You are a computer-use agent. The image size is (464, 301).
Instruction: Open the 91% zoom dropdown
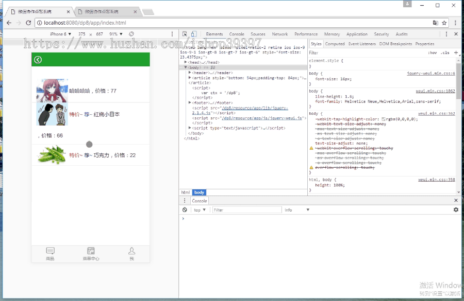click(116, 34)
